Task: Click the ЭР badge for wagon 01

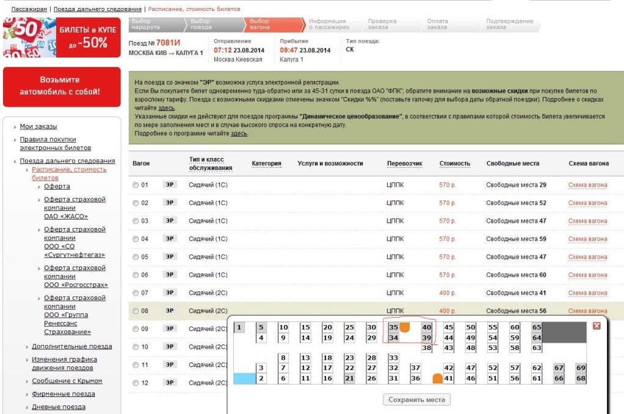Action: [x=172, y=185]
